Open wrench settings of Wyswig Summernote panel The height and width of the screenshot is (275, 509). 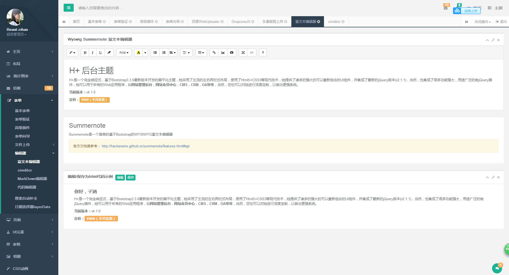pyautogui.click(x=493, y=40)
